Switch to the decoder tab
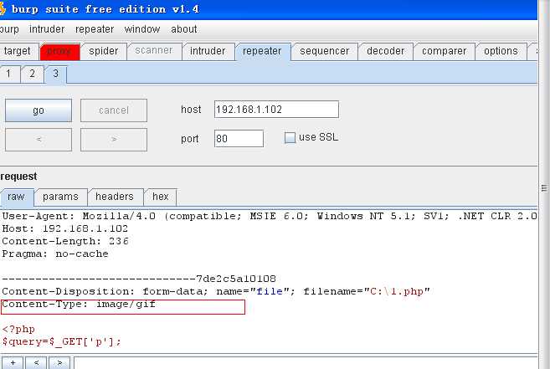This screenshot has width=550, height=369. coord(385,51)
